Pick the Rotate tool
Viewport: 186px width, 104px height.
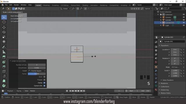[x=4, y=32]
